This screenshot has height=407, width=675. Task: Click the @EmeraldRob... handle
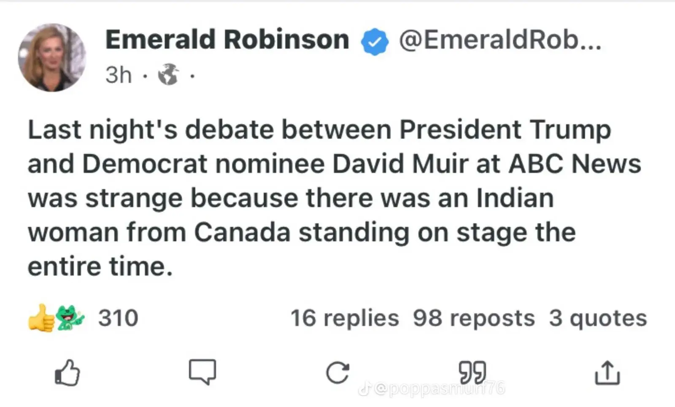(500, 40)
